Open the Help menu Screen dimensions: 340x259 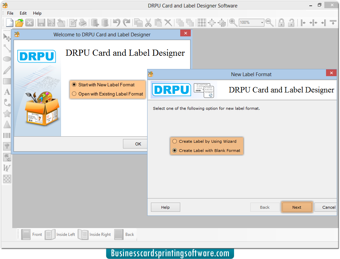coord(37,13)
